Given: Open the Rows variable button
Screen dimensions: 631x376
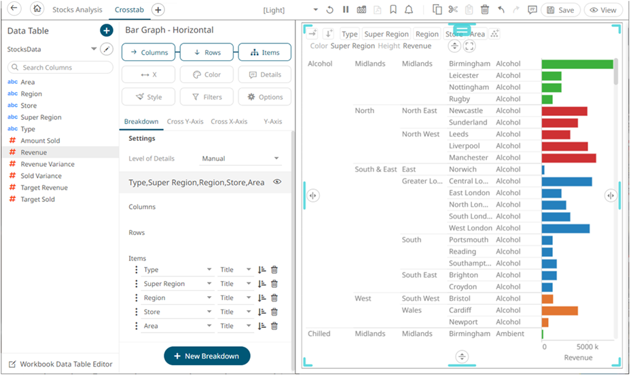Looking at the screenshot, I should click(x=207, y=52).
